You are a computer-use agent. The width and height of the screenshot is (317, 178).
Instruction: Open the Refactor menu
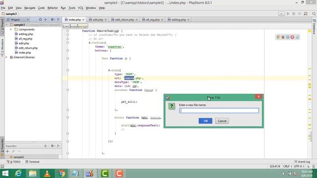(53, 8)
